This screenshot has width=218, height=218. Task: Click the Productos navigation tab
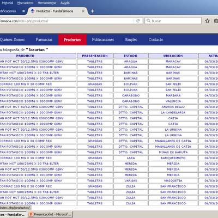72,40
